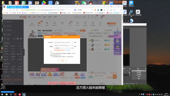Send the chat message with orange button
Screen dimensions: 170x96
(114, 77)
